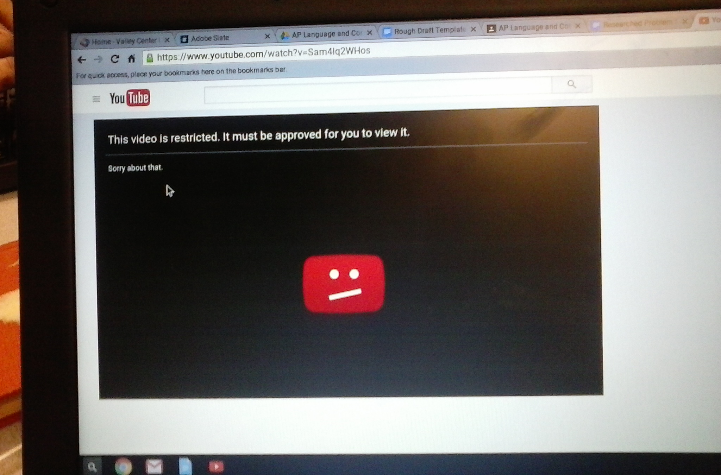Click the home icon in the toolbar
This screenshot has height=475, width=721.
(131, 58)
